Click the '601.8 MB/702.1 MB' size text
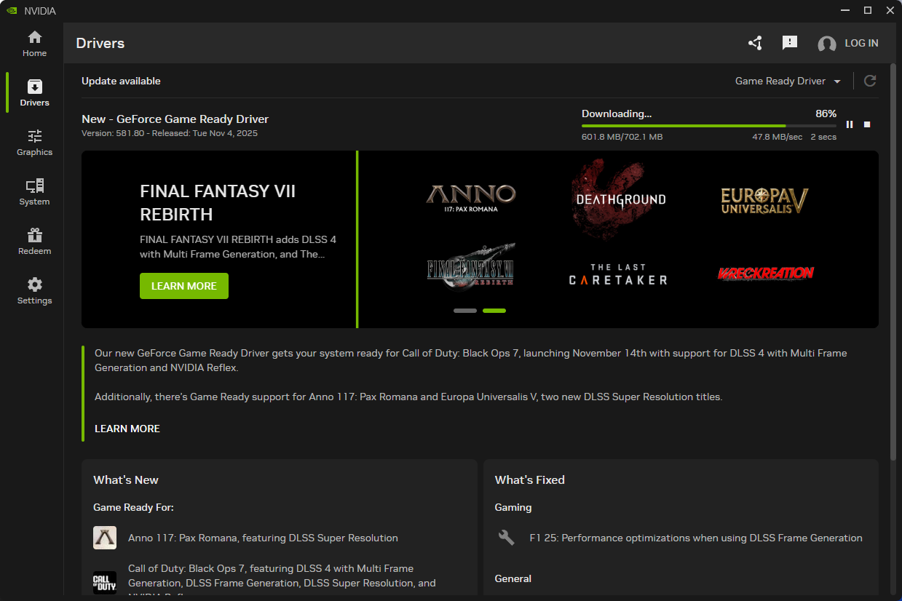Image resolution: width=902 pixels, height=601 pixels. 622,137
